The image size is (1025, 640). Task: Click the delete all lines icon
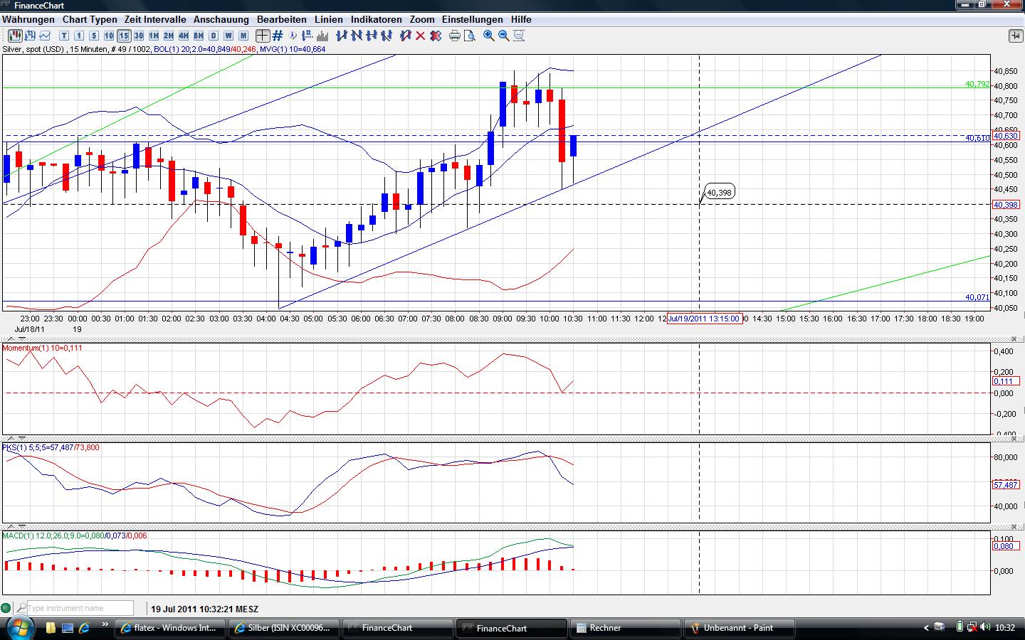(x=436, y=36)
